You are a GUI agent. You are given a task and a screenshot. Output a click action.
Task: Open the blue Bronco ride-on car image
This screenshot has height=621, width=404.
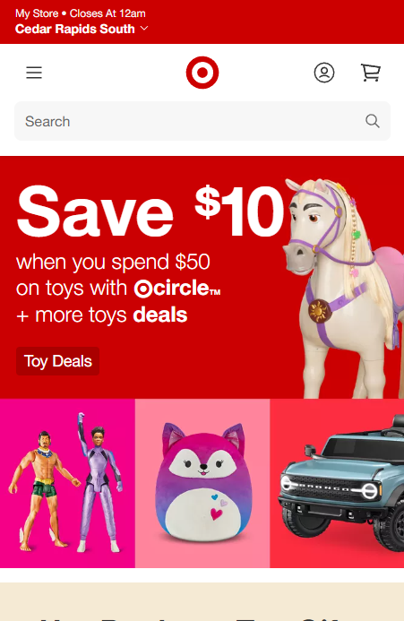click(337, 483)
